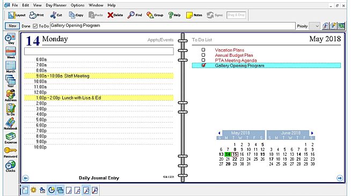Click the green question-mark Help icon

[174, 15]
